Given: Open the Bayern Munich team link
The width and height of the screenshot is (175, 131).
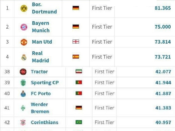Looking at the screenshot, I should [41, 27].
